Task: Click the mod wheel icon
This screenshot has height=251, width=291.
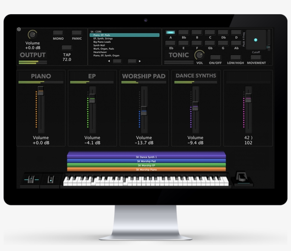Action: [x=51, y=179]
